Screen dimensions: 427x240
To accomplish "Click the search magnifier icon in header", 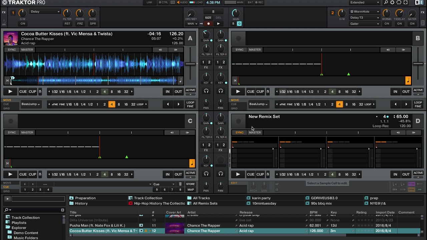I will point(386,2).
